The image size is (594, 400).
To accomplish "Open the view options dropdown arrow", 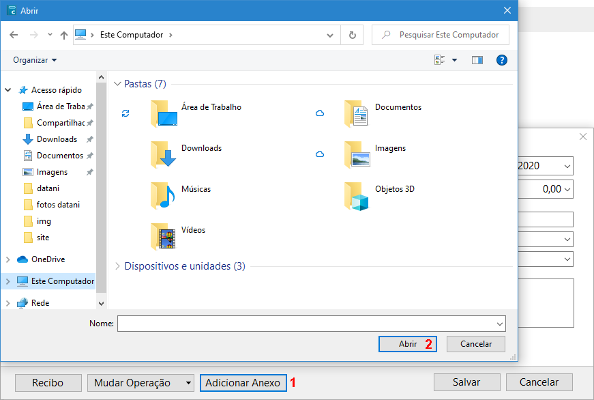I will (455, 60).
